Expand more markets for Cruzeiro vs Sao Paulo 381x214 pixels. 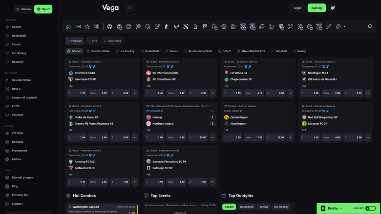pos(135,93)
